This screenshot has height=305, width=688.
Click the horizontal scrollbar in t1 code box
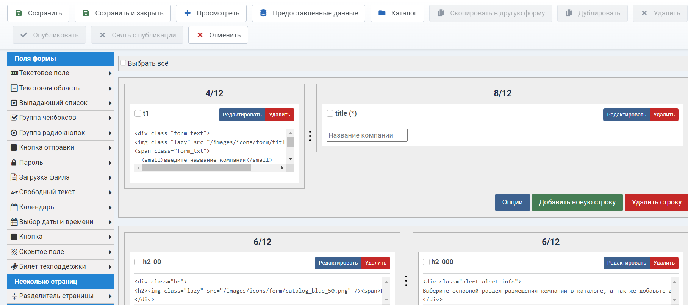196,168
